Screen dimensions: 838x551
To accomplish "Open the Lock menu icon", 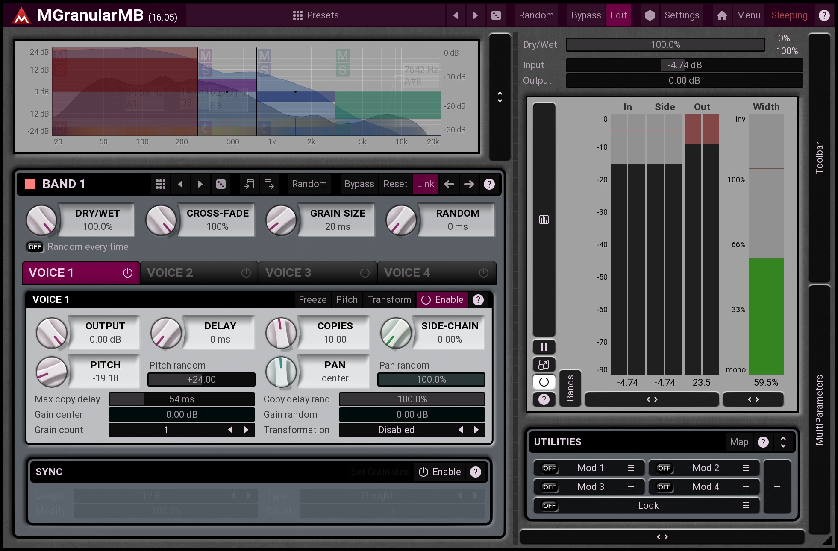I will 746,506.
